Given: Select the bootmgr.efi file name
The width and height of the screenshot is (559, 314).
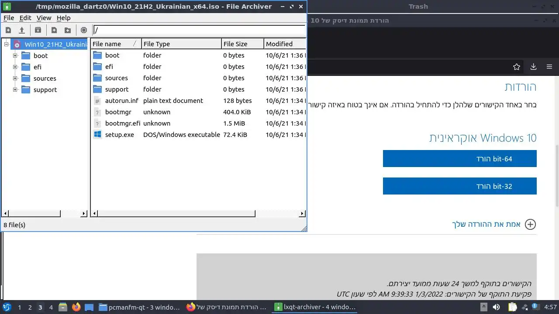Looking at the screenshot, I should click(x=123, y=123).
